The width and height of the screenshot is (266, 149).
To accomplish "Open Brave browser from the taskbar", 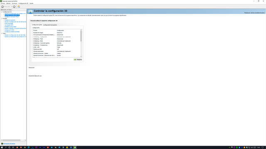I will pyautogui.click(x=21, y=147).
